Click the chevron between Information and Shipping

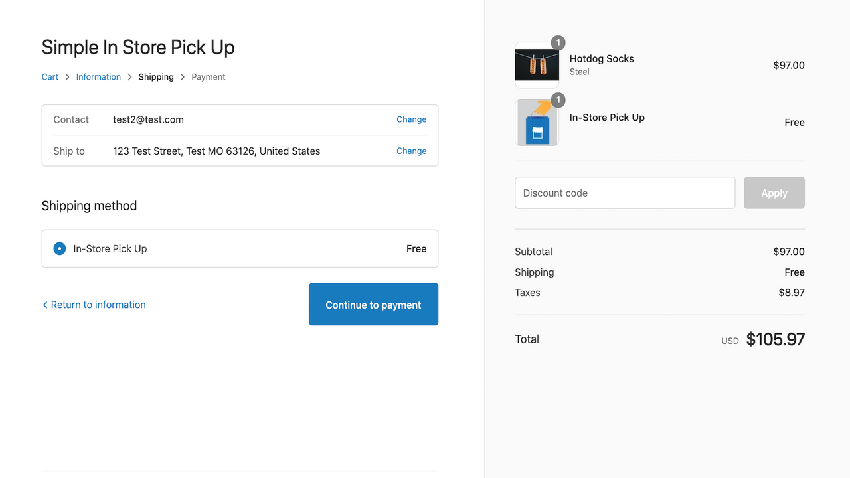(x=129, y=76)
